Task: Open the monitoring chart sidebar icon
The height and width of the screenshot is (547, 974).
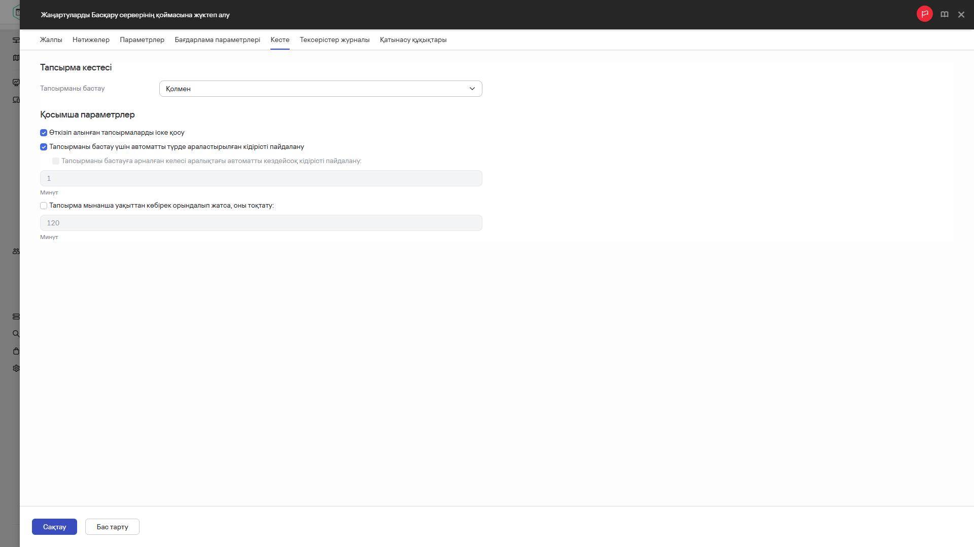Action: 16,83
